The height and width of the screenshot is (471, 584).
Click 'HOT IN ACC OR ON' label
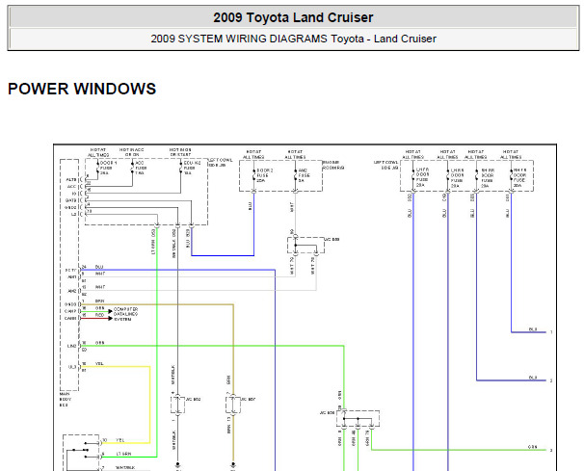tap(131, 152)
